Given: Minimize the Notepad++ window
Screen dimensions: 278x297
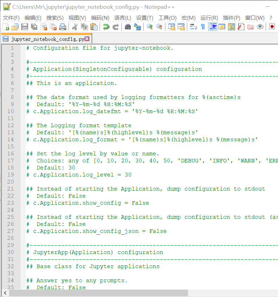Looking at the screenshot, I should tap(267, 7).
